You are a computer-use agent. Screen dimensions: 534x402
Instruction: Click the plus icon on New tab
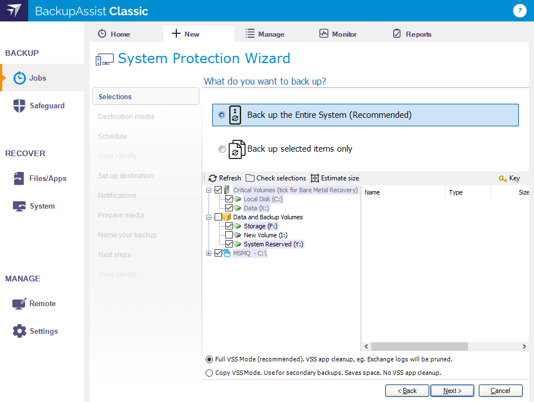176,33
